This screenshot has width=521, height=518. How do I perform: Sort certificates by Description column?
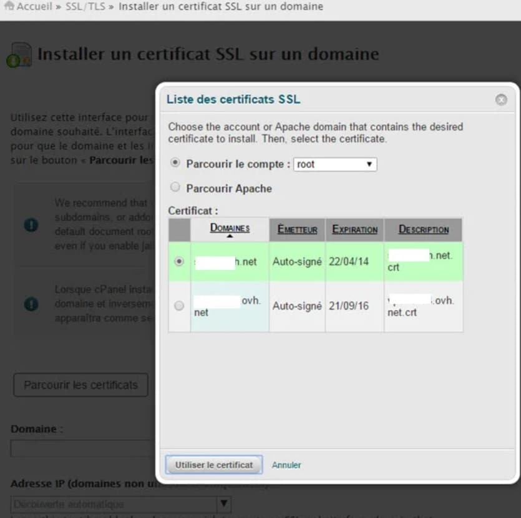click(424, 229)
